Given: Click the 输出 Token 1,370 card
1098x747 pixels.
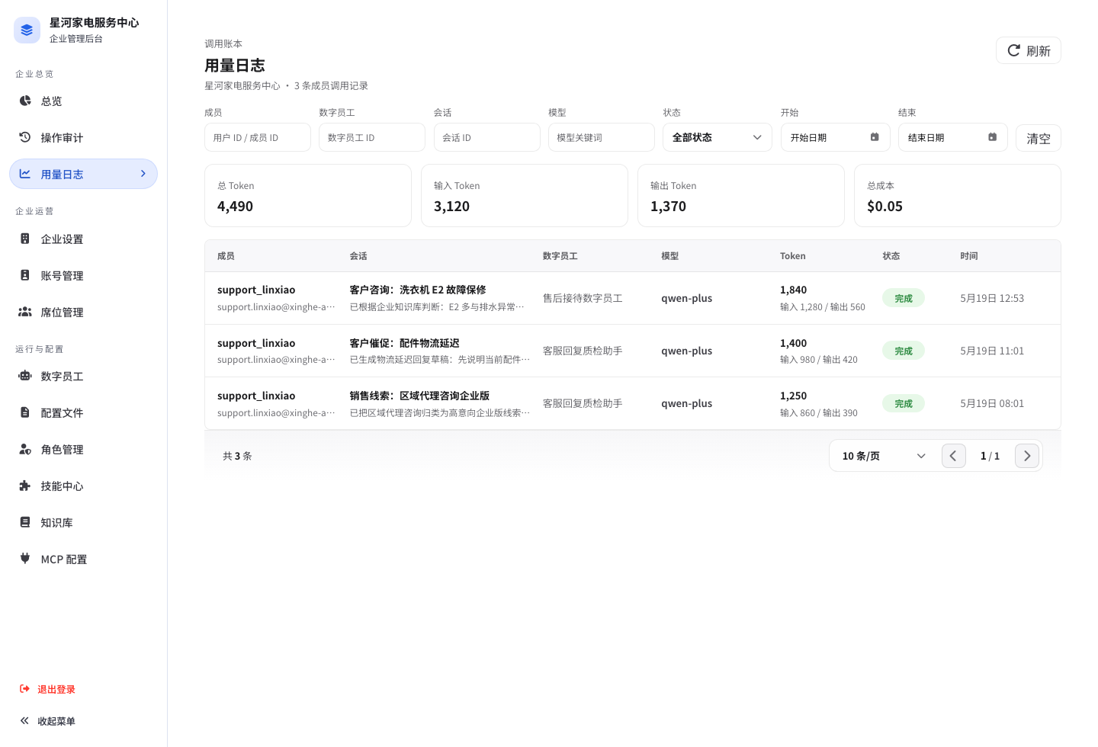Looking at the screenshot, I should (x=741, y=196).
